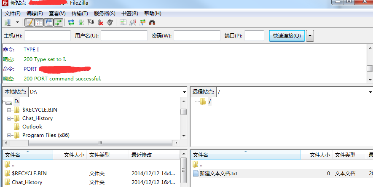Click the synchronized browsing icon
Screen dimensions: 373x187
coord(143,22)
